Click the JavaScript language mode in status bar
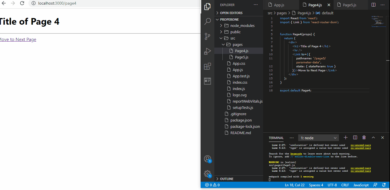Screen dimensions: 390x190 click(x=361, y=185)
